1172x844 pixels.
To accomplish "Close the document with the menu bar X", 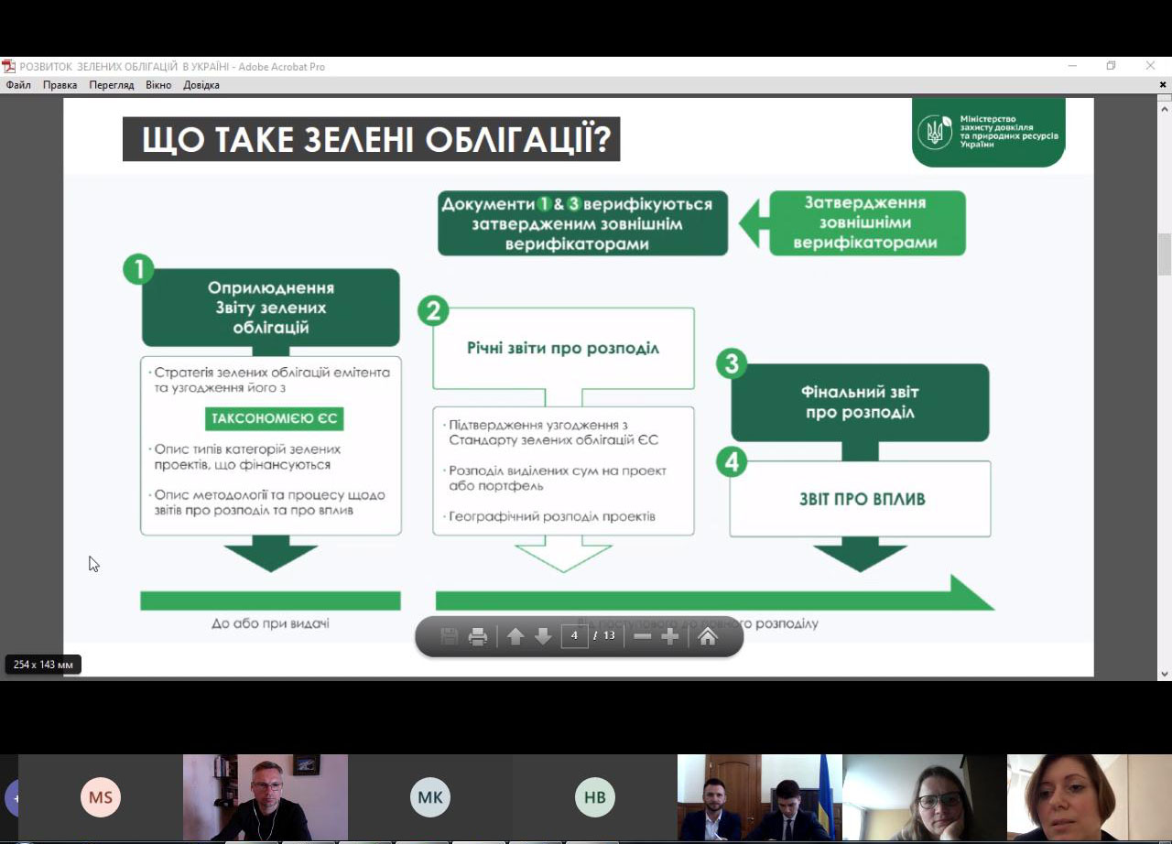I will click(x=1164, y=85).
